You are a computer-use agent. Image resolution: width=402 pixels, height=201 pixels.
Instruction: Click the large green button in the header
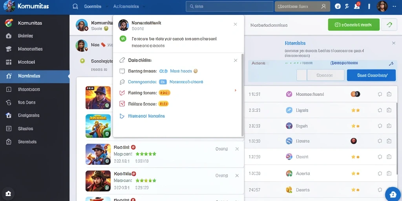(354, 25)
